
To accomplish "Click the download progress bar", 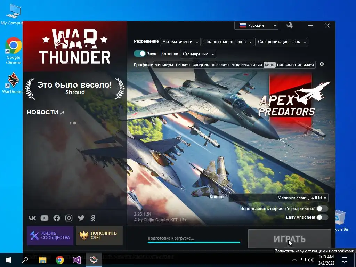I will click(x=194, y=242).
